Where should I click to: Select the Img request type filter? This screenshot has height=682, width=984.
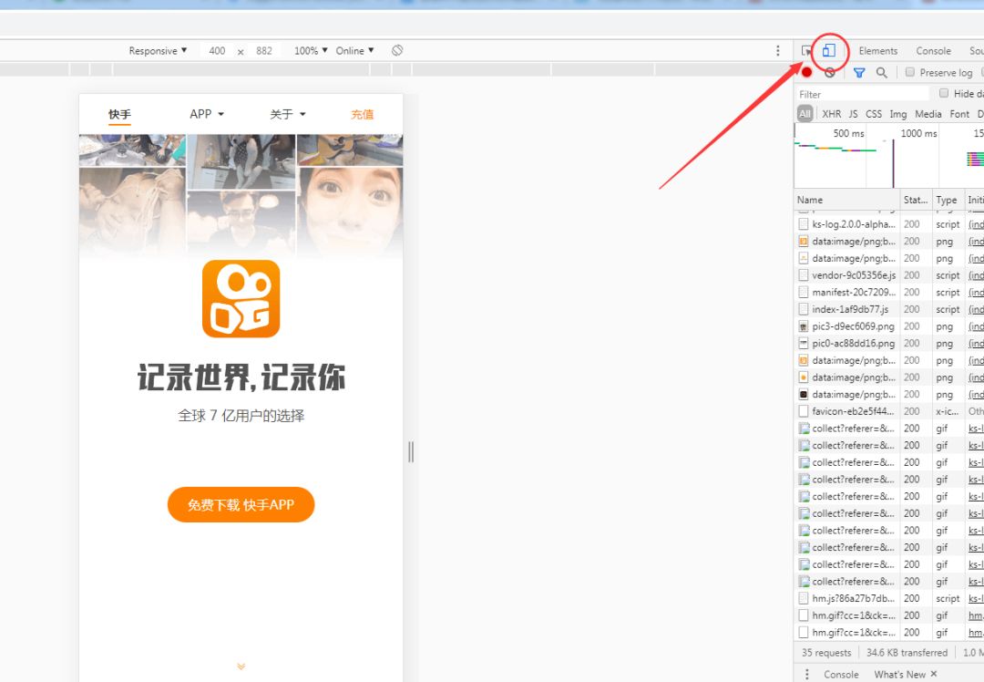click(898, 113)
